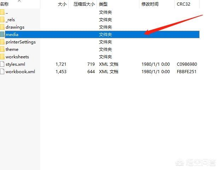220x170 pixels.
Task: Select the _rels folder name
Action: [10, 20]
